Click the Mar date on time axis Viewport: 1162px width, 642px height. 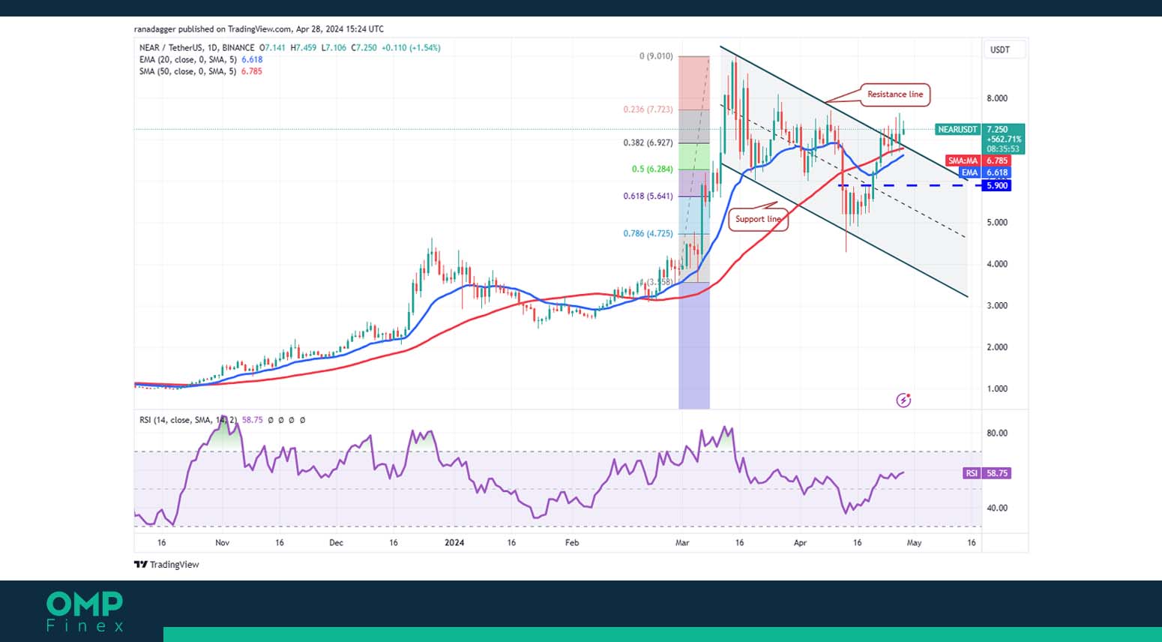pos(682,543)
